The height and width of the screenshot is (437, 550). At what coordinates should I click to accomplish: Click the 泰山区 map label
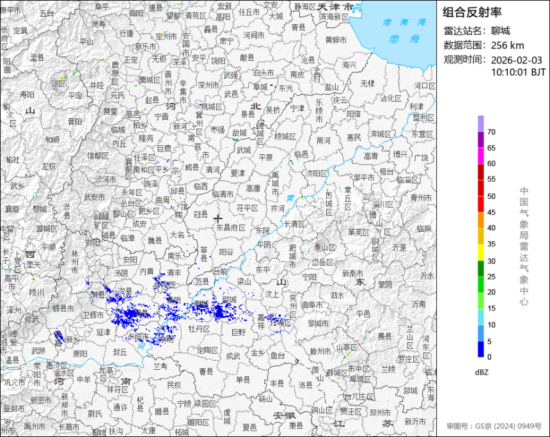click(325, 248)
